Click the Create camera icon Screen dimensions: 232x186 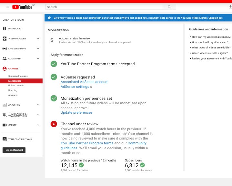pos(5,125)
